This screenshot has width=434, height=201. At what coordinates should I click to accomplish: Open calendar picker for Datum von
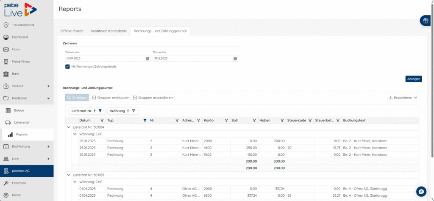coord(147,59)
